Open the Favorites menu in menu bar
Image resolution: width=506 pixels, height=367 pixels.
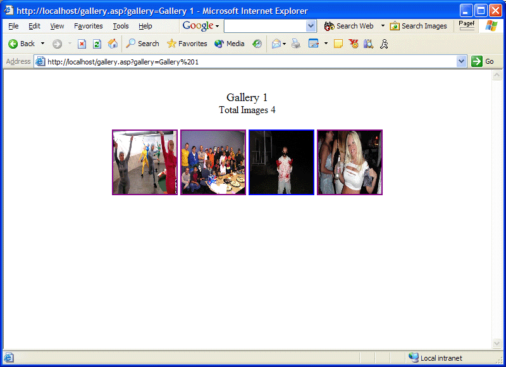coord(88,26)
